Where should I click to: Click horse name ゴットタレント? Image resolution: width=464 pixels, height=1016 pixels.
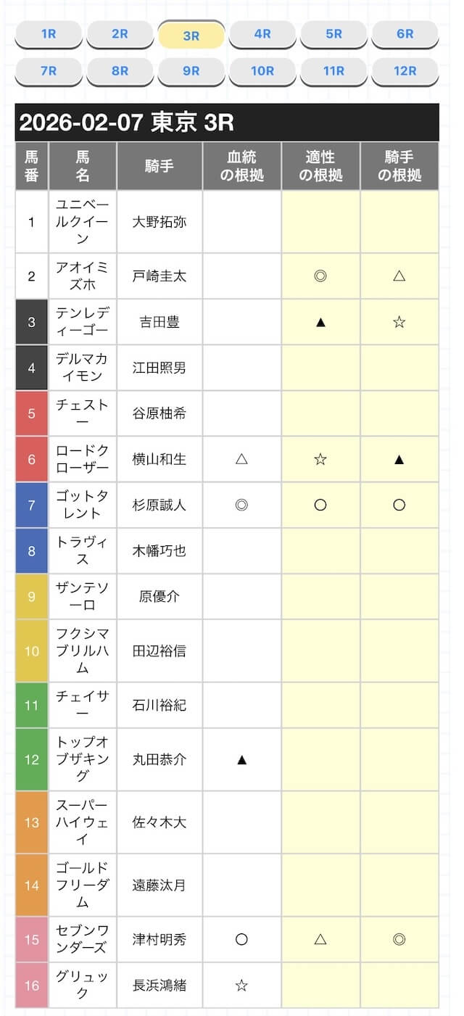point(83,505)
